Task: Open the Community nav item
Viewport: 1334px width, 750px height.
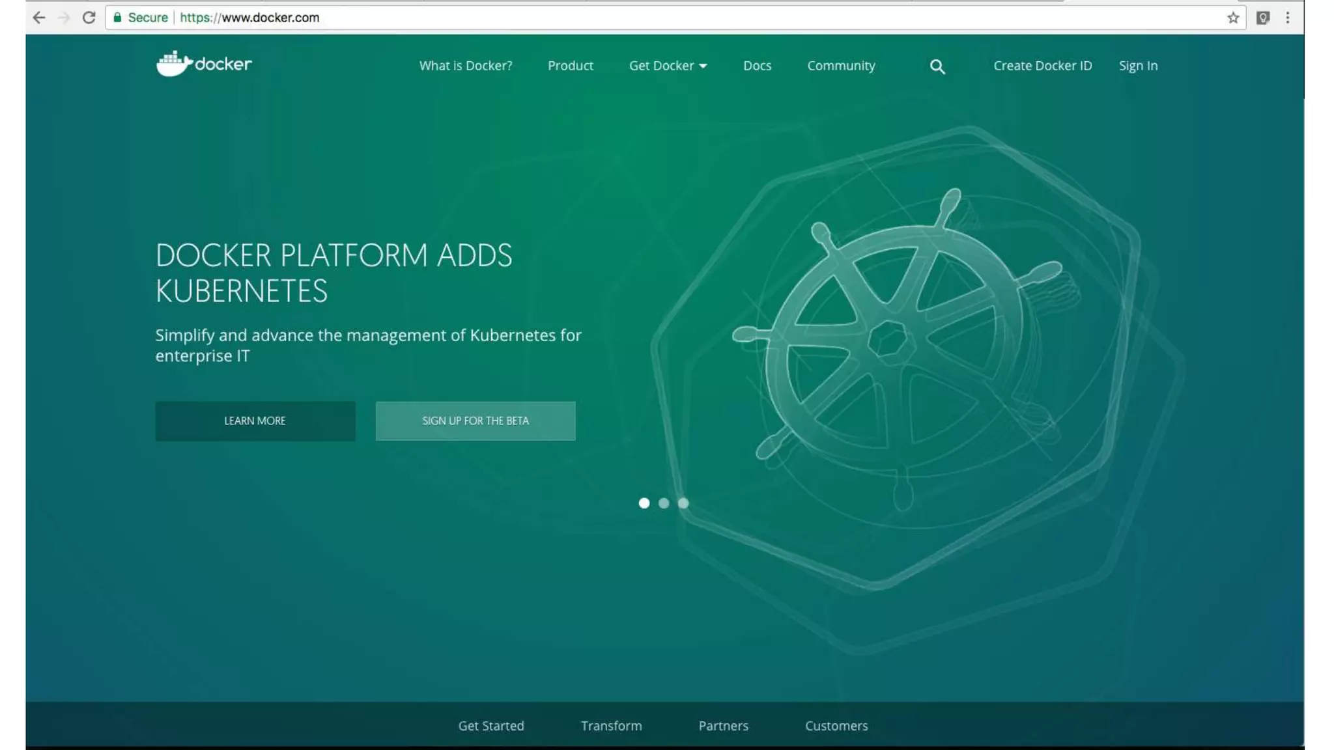Action: 841,66
